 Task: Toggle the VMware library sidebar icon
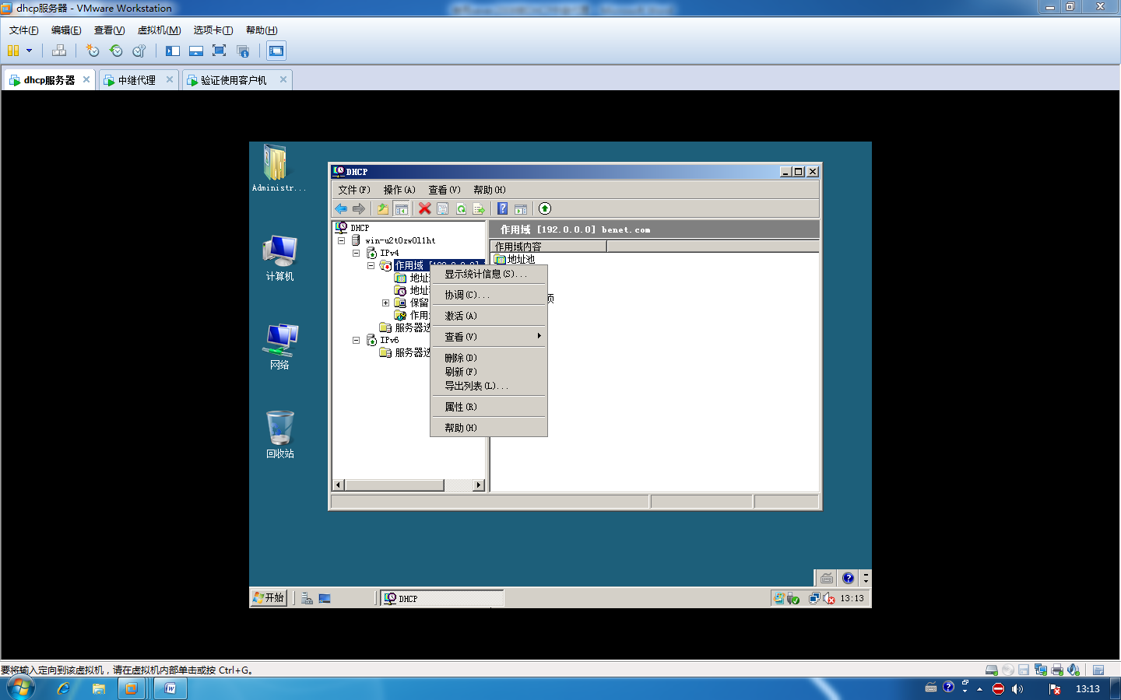173,51
